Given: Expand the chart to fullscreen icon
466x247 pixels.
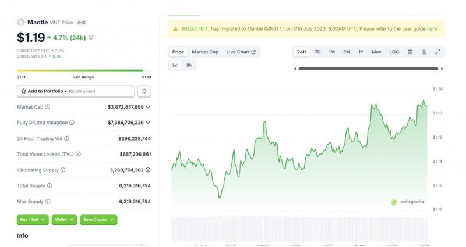Looking at the screenshot, I should 438,52.
